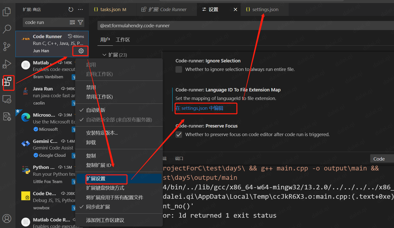Screen dimensions: 394x228
Task: Switch to the tasks.json tab
Action: (x=110, y=9)
